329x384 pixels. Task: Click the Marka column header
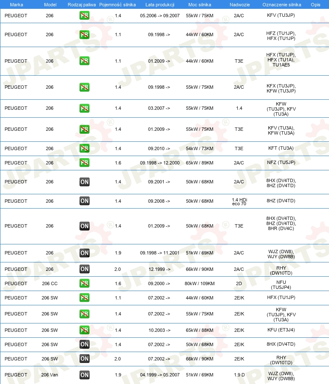[x=16, y=5]
